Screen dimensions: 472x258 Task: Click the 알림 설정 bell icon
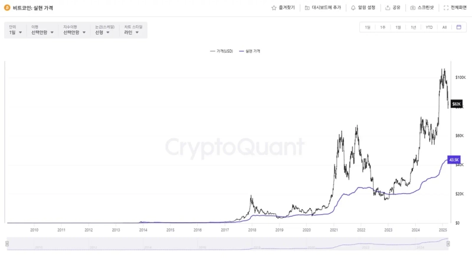point(353,8)
